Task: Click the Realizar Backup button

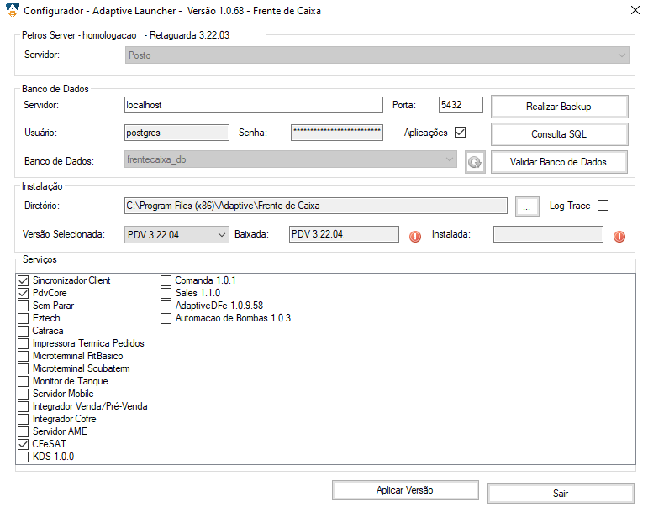Action: pos(560,107)
